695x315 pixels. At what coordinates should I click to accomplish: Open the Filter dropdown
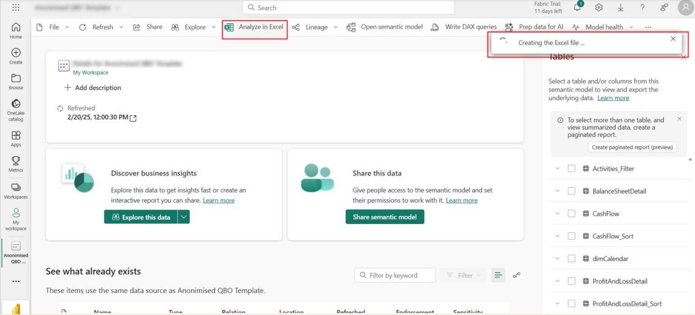[463, 275]
